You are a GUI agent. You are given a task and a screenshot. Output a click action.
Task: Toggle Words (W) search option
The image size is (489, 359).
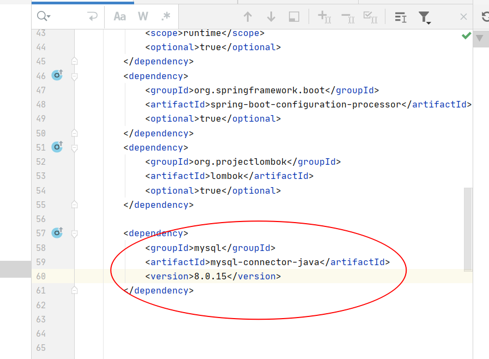pos(143,16)
